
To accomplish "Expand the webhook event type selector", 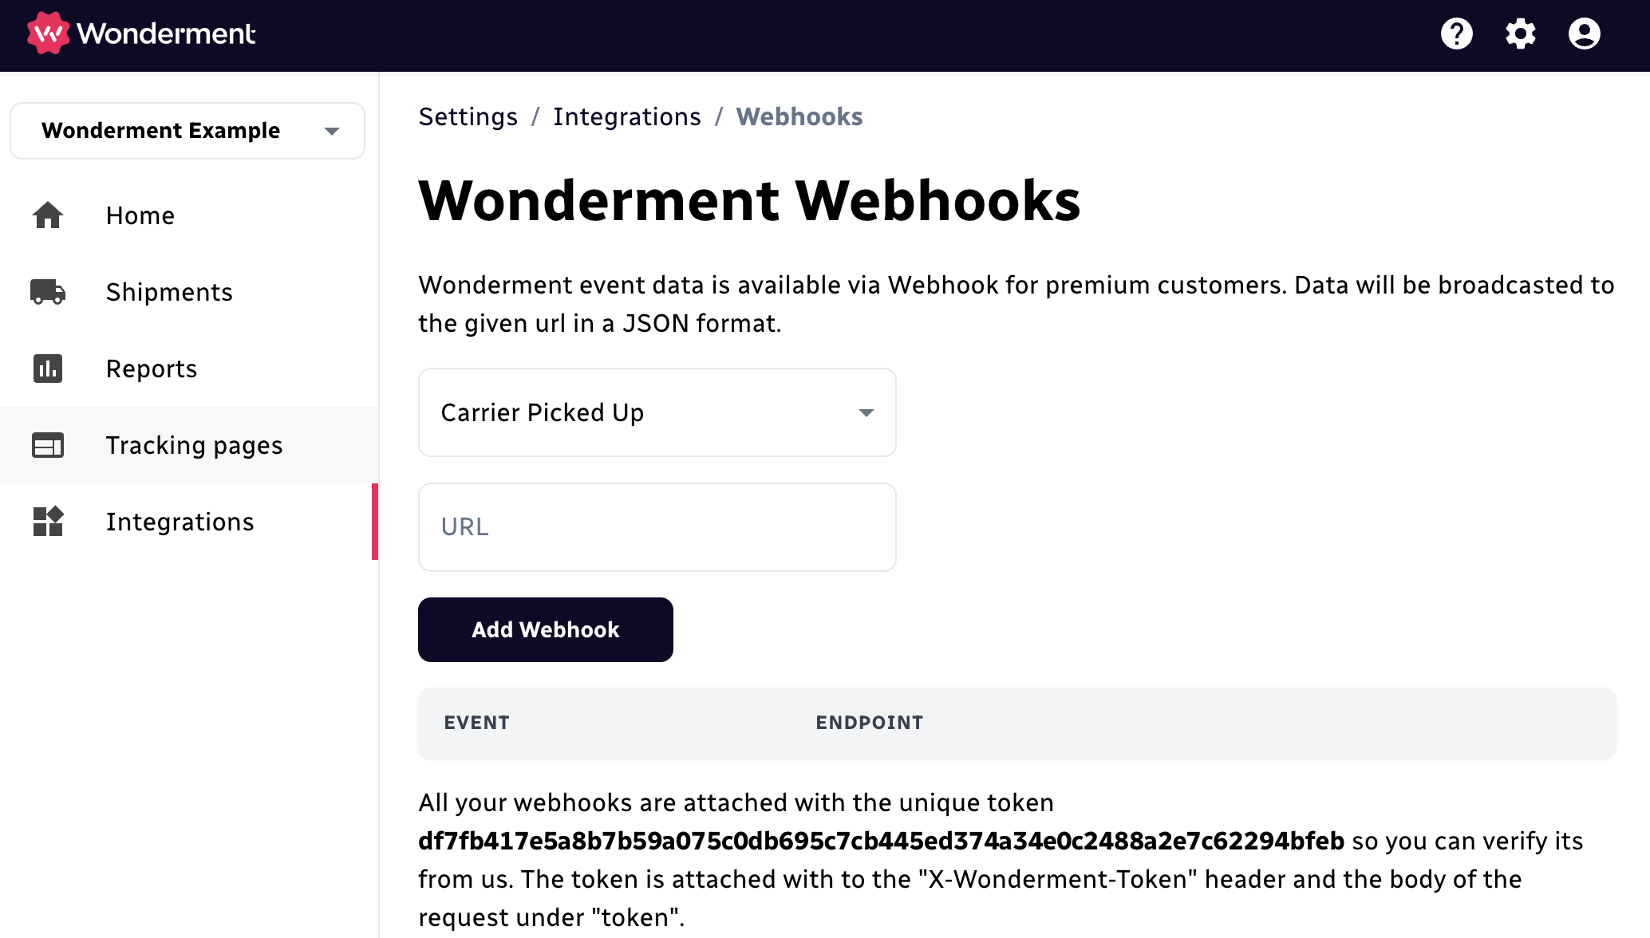I will pyautogui.click(x=657, y=412).
